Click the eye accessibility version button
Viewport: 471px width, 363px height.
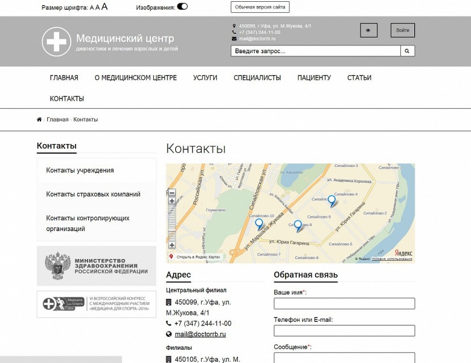tap(368, 30)
